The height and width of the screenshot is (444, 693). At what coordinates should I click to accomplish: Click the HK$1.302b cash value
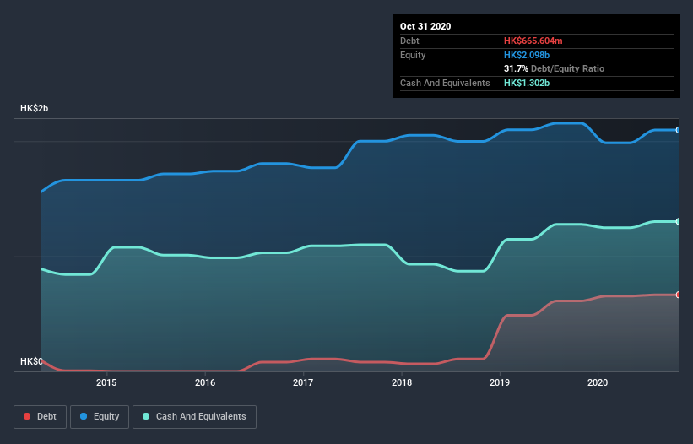coord(527,83)
